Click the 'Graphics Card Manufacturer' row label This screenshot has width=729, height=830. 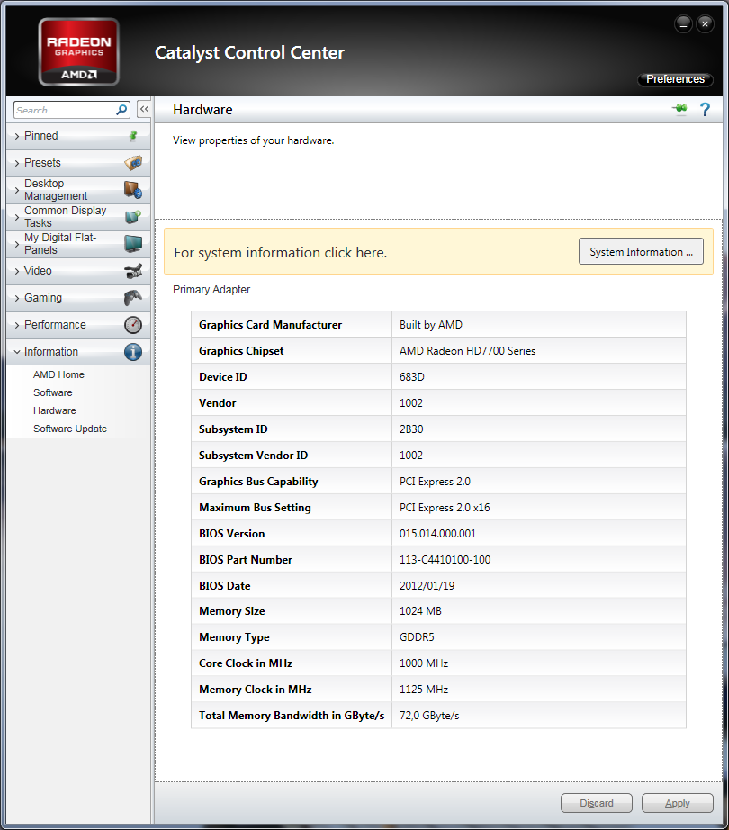pyautogui.click(x=270, y=324)
